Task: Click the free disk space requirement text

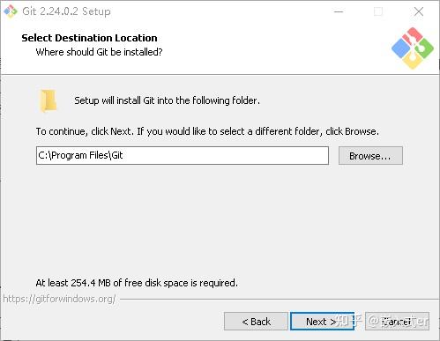Action: pos(137,283)
